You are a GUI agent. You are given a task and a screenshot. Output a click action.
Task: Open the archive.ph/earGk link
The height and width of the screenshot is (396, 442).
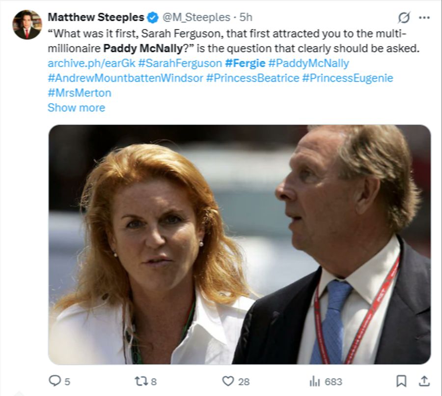[92, 63]
